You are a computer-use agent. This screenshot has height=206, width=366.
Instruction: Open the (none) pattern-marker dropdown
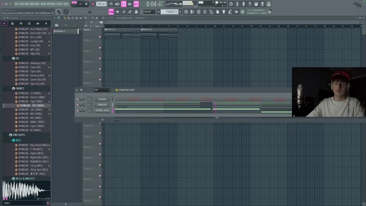[x=150, y=12]
